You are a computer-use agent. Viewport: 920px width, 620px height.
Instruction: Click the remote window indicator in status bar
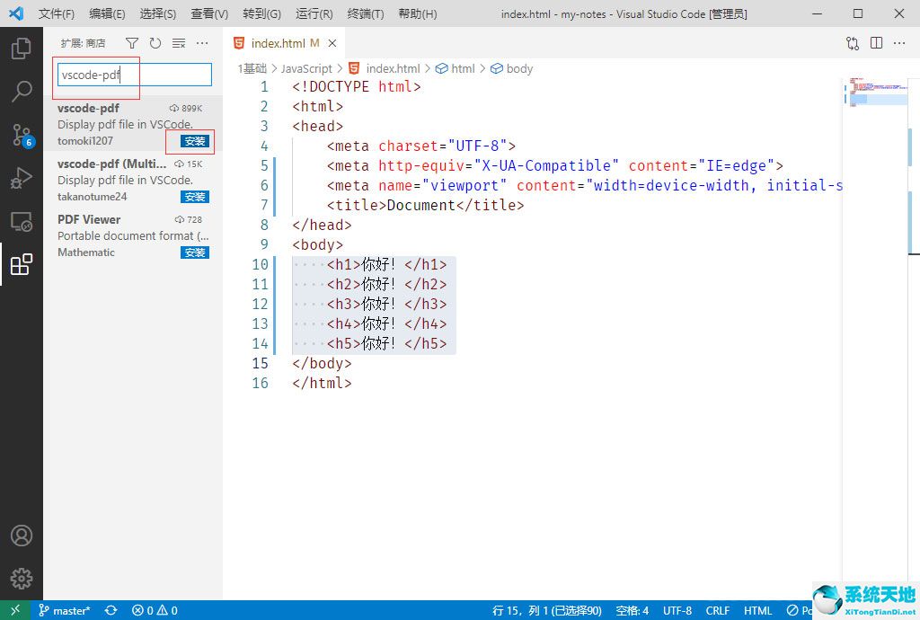tap(14, 610)
